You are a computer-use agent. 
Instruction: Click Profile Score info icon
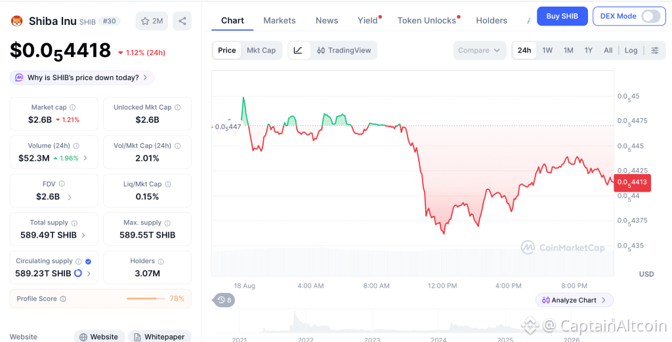[63, 299]
